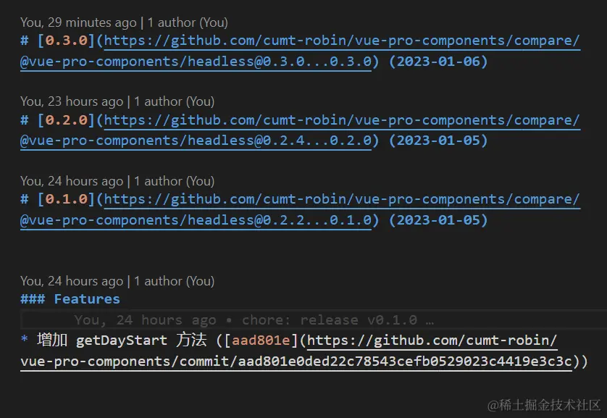Place cursor on the [0.2.0] version label
Screen dimensions: 607x418
point(67,120)
